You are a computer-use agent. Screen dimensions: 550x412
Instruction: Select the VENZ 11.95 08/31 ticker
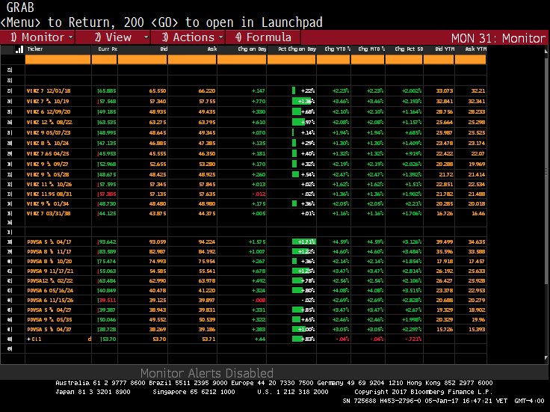click(x=49, y=194)
